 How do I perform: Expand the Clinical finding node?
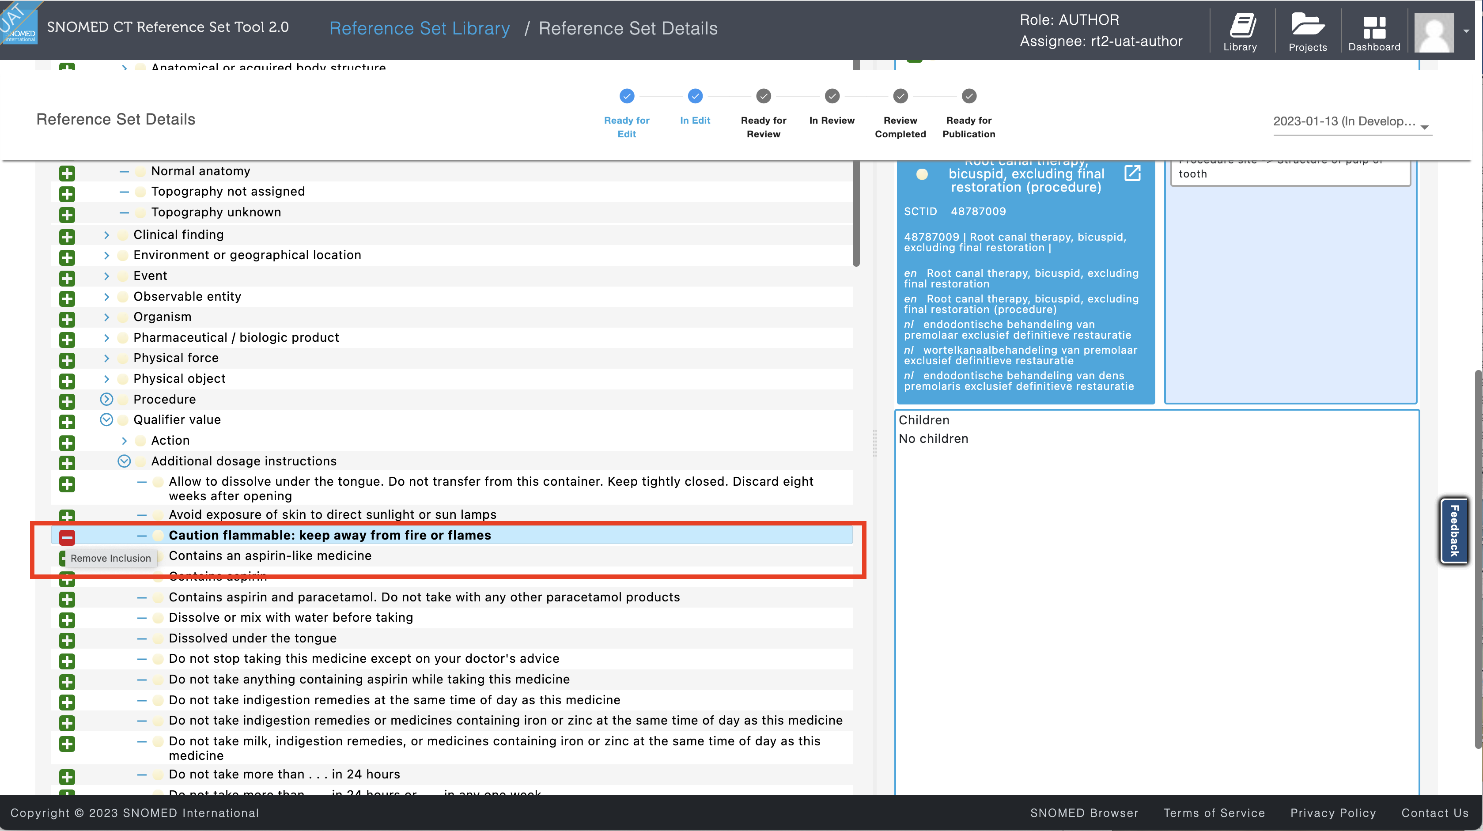click(x=106, y=235)
